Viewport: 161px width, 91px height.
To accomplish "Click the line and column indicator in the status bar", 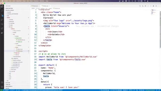I will (x=116, y=90).
